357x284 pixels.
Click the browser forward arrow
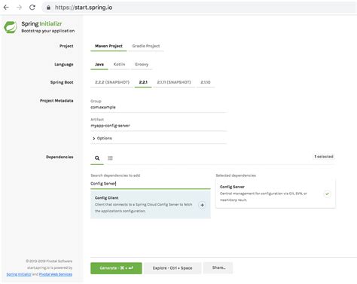coord(19,8)
